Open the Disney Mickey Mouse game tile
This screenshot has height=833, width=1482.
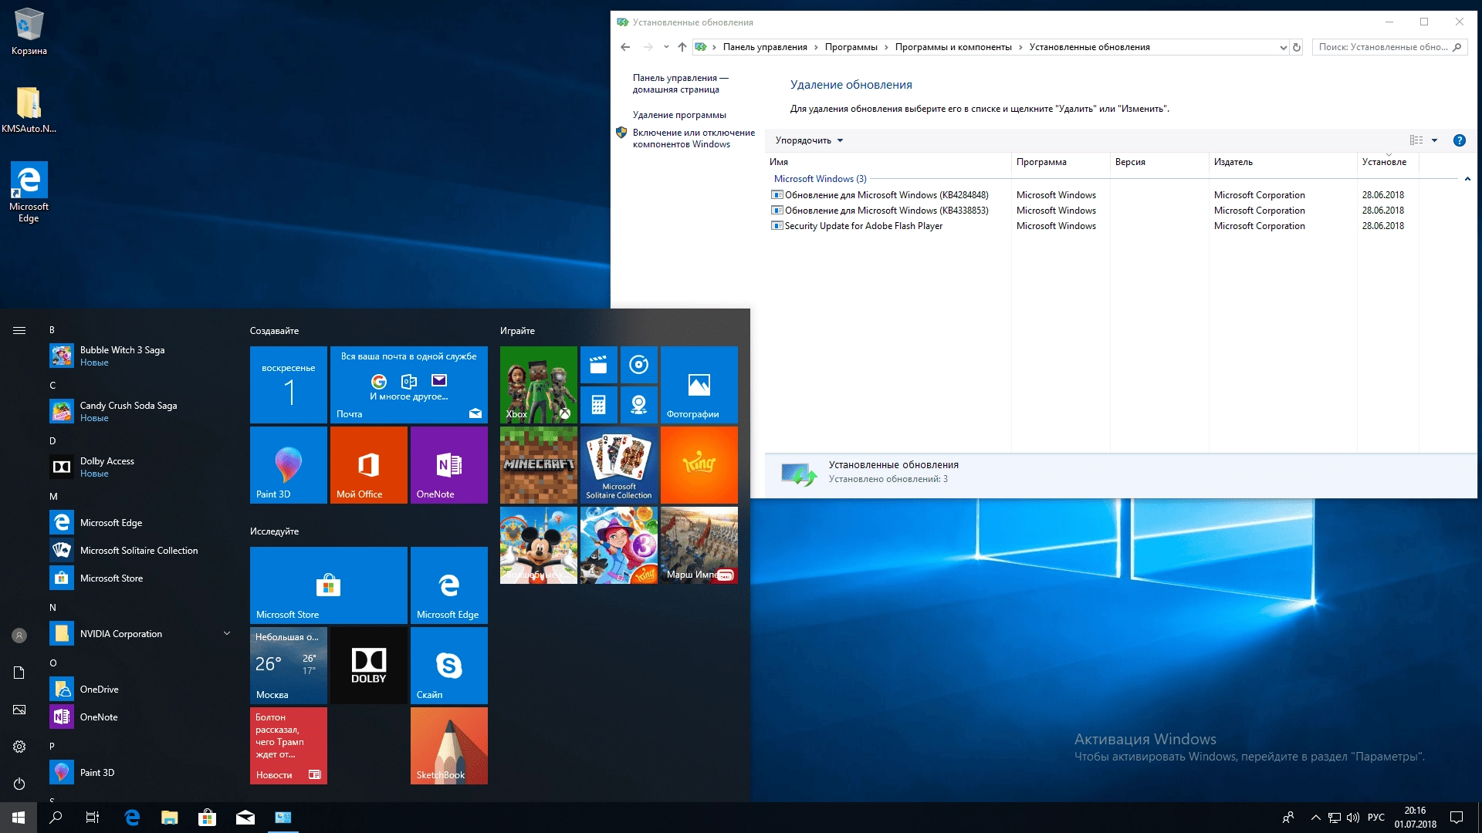(539, 545)
